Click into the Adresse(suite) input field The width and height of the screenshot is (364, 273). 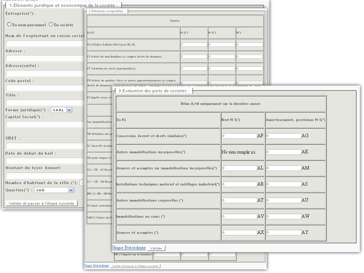pyautogui.click(x=45, y=73)
